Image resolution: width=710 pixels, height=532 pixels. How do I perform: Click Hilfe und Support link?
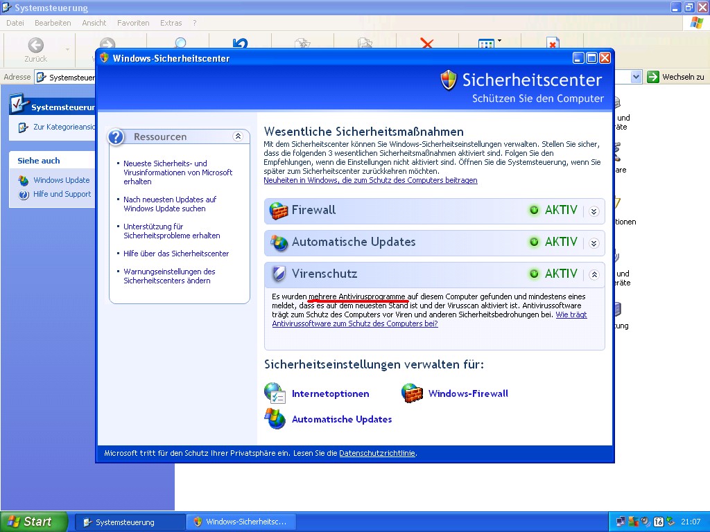click(62, 194)
